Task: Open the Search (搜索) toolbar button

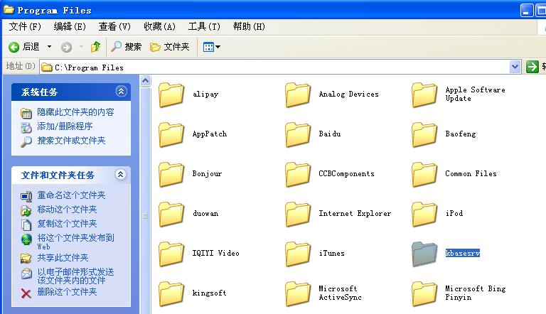Action: point(126,47)
